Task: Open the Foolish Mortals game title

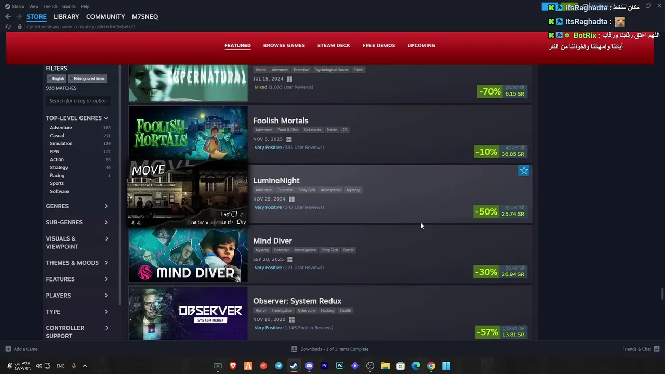Action: tap(281, 121)
